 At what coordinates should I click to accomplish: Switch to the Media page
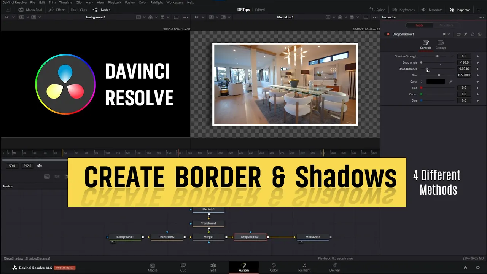click(152, 268)
